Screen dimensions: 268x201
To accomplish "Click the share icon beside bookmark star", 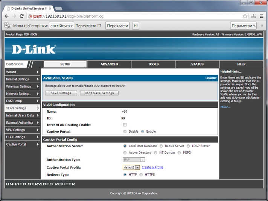I will click(253, 16).
